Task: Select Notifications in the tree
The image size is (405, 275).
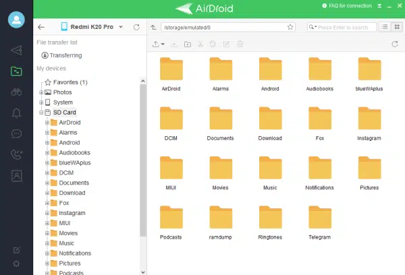Action: click(75, 253)
